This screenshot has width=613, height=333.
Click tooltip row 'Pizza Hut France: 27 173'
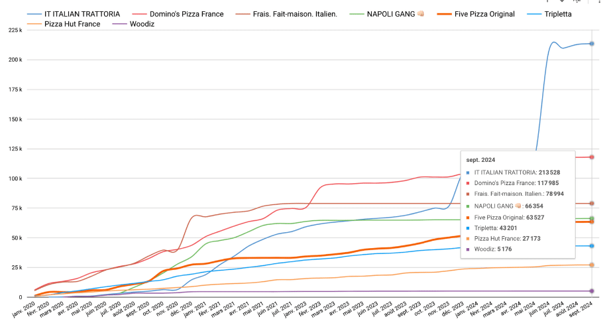coord(503,238)
